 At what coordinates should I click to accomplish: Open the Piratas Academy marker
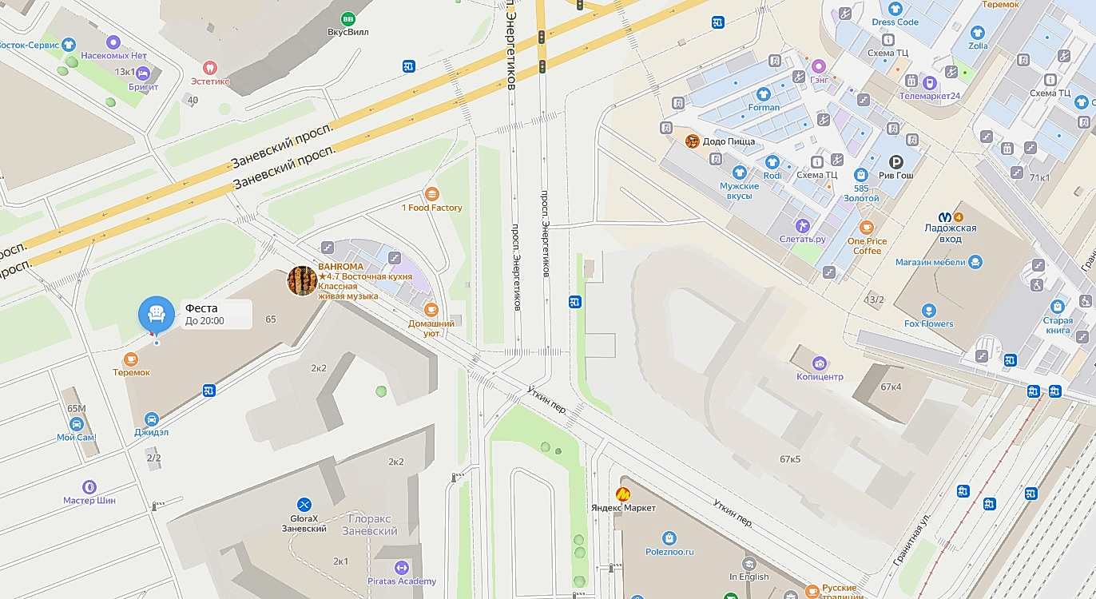tap(401, 568)
